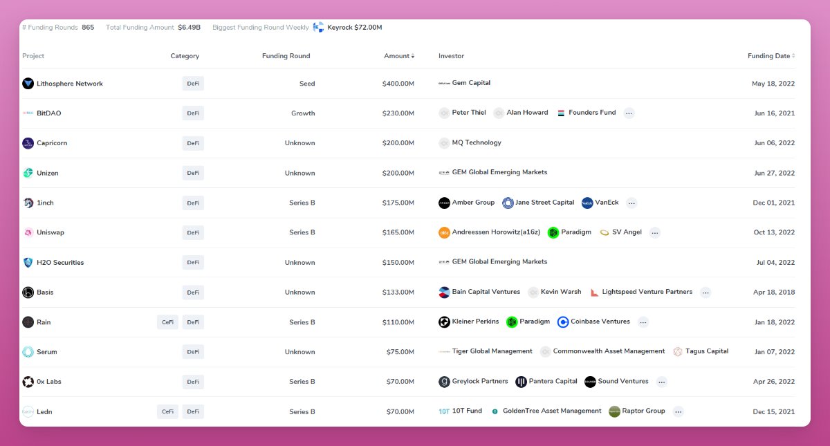
Task: Open the 10T Fund investor link
Action: (x=467, y=411)
